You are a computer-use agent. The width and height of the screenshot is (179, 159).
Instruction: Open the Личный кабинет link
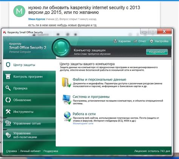[x=30, y=151]
